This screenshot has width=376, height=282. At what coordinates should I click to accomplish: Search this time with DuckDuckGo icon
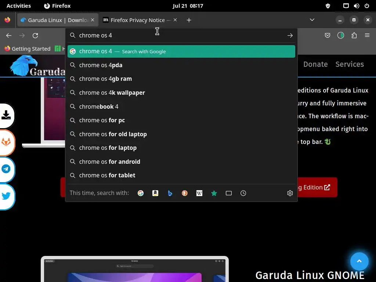[x=185, y=193]
